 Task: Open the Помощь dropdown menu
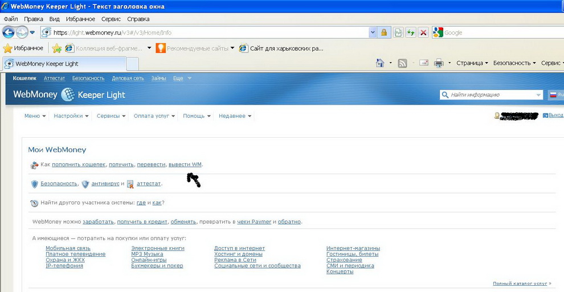coord(197,116)
